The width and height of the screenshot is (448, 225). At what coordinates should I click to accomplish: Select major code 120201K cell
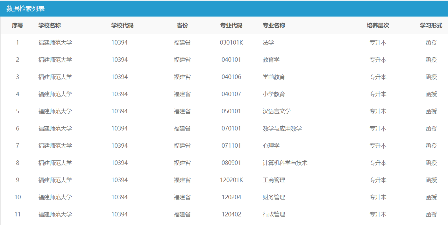click(x=231, y=180)
